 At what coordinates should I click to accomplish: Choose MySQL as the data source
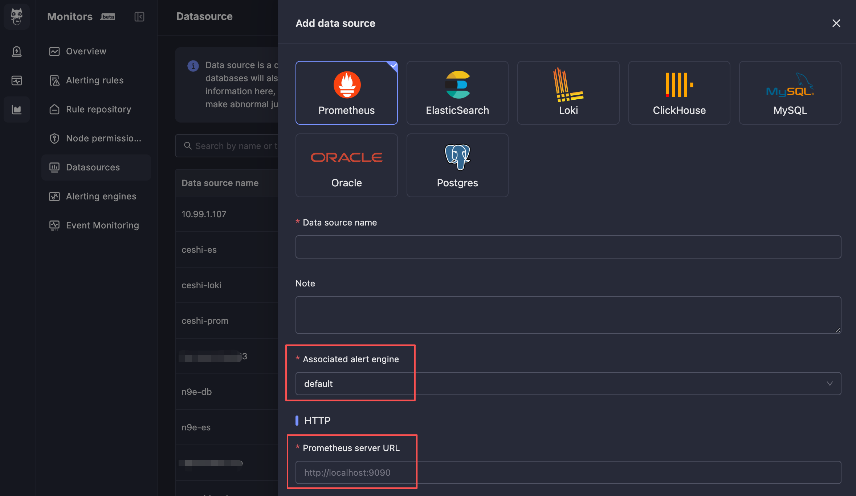pos(790,92)
